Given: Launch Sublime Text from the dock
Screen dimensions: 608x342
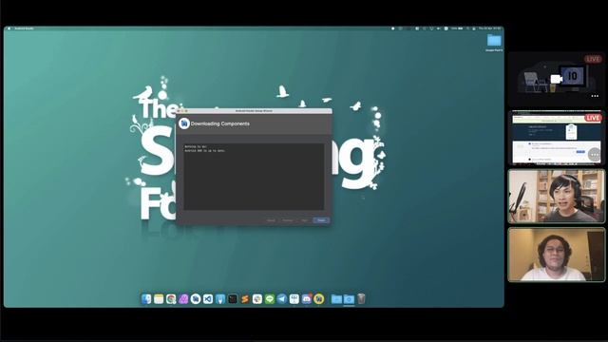Looking at the screenshot, I should coord(245,299).
